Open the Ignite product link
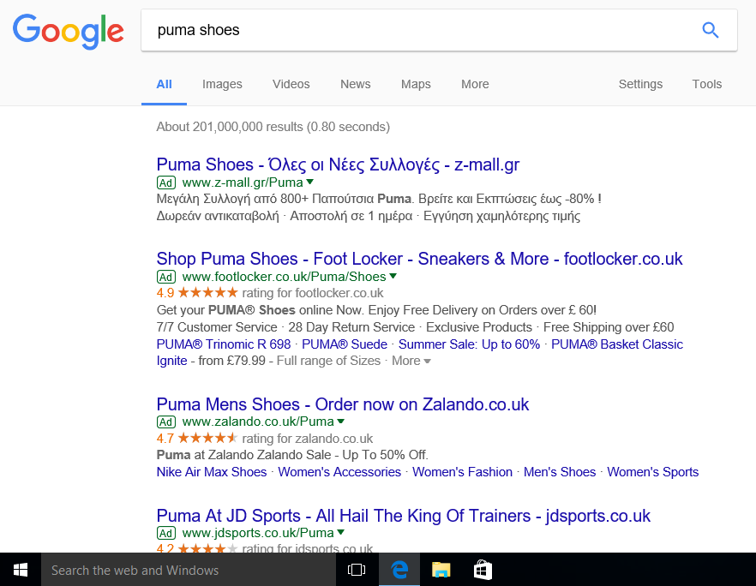 point(171,361)
